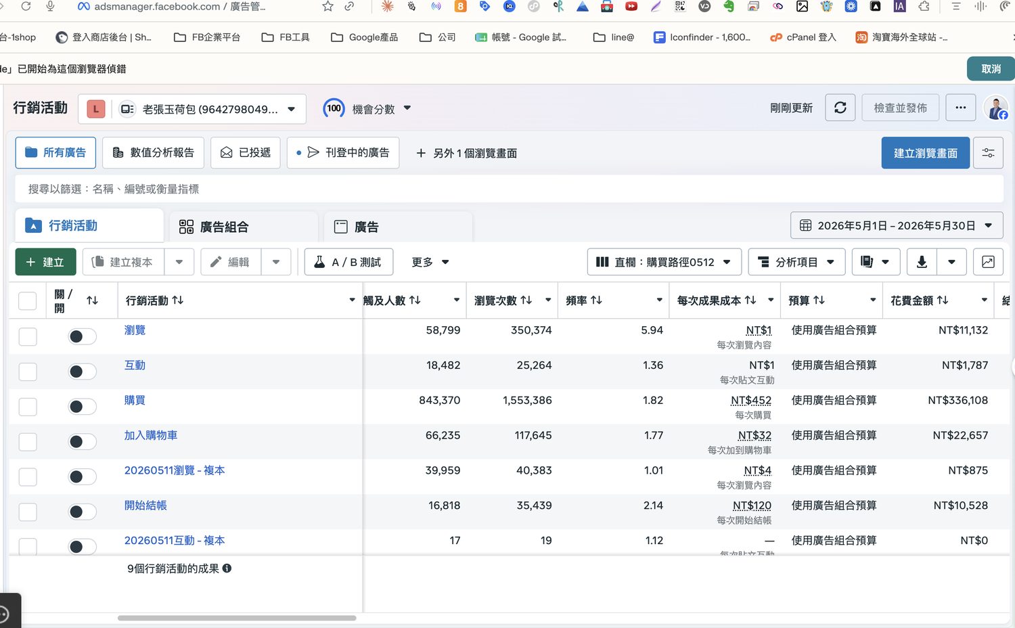Viewport: 1015px width, 628px height.
Task: Click the microphone icon in browser bar
Action: coord(50,7)
